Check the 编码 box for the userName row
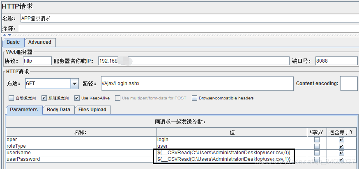 [317, 153]
